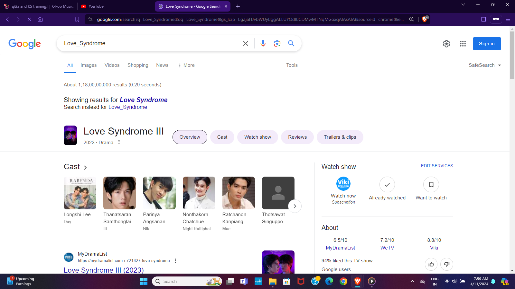Open Longshi Lee cast thumbnail
This screenshot has width=515, height=289.
(80, 193)
